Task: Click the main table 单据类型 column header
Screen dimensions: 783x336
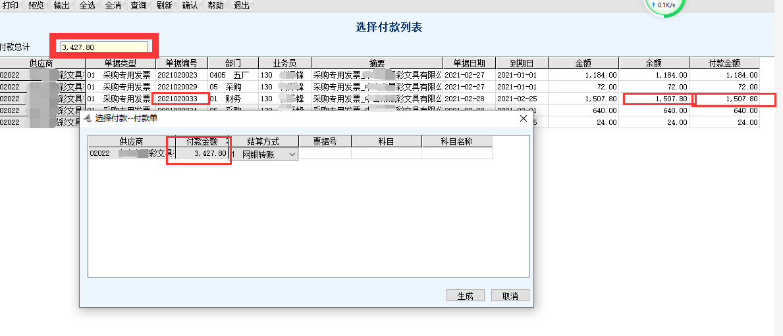Action: 121,63
